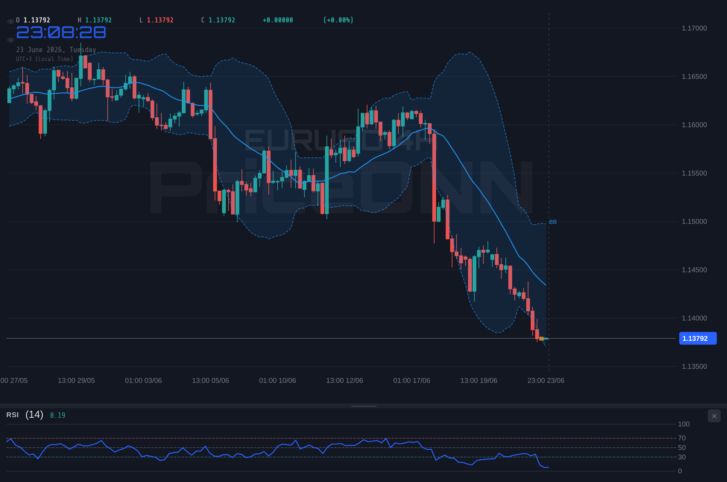This screenshot has width=727, height=482.
Task: Click the BB Bollinger Bands label
Action: tap(553, 222)
